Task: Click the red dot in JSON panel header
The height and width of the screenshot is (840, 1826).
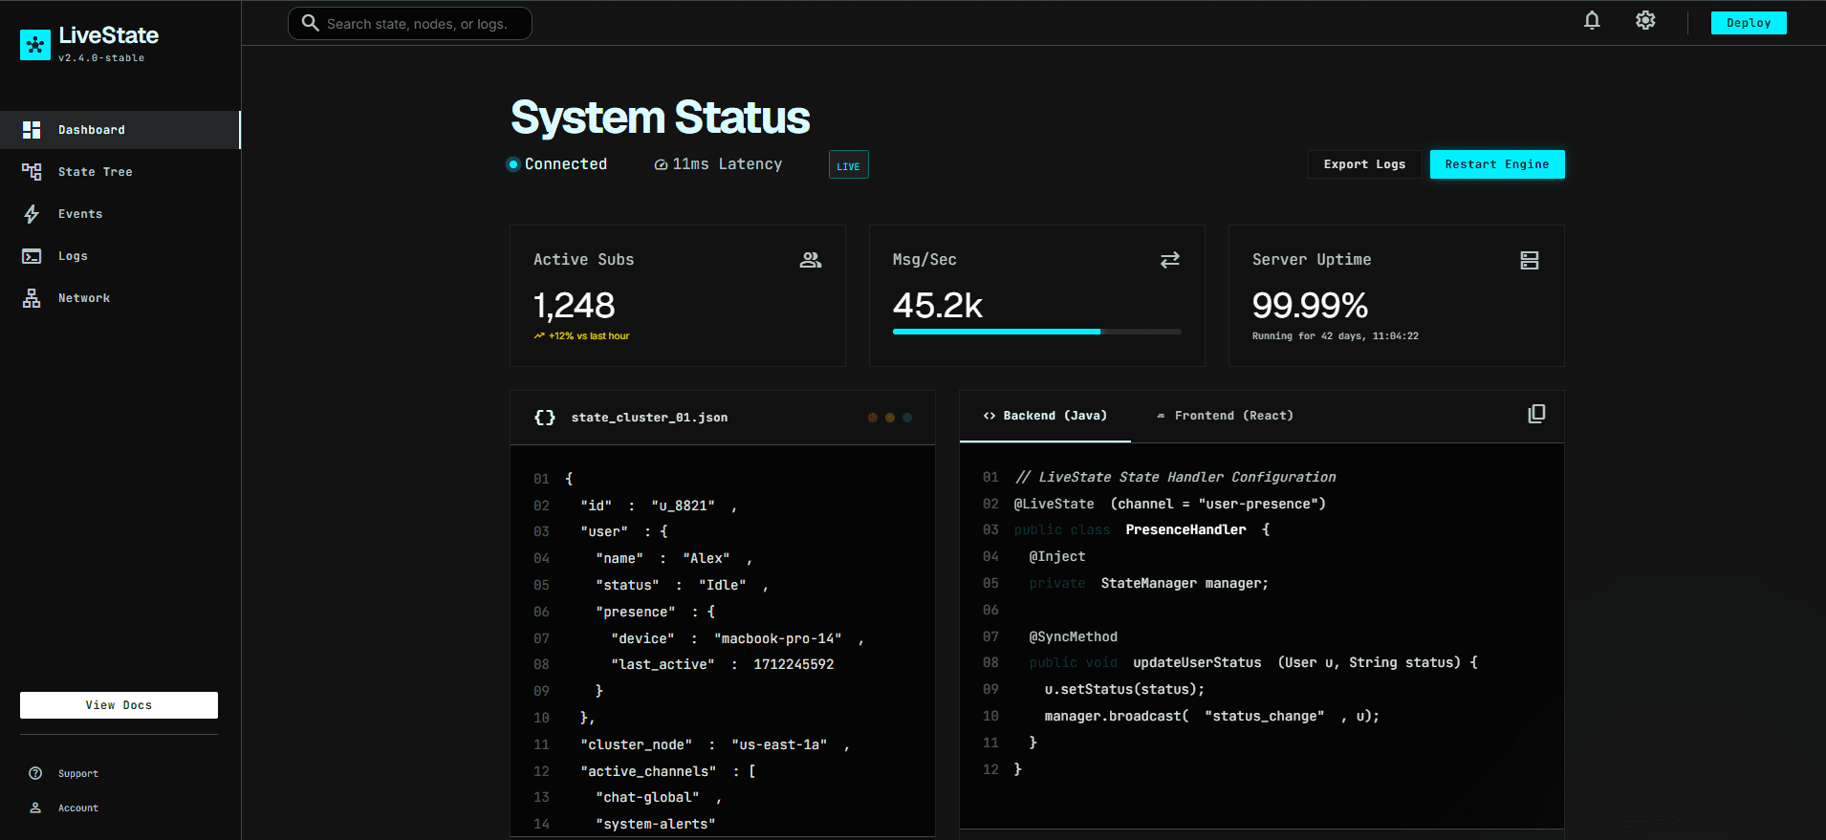Action: tap(873, 418)
